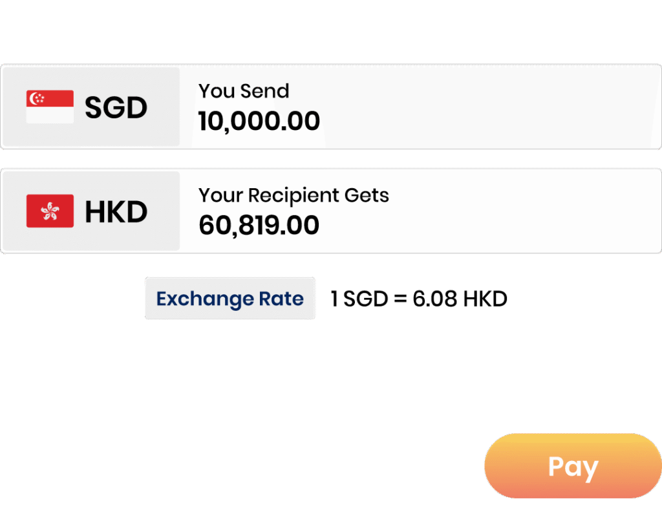Click the recipient amount 60,819.00
The image size is (662, 521).
(x=259, y=225)
